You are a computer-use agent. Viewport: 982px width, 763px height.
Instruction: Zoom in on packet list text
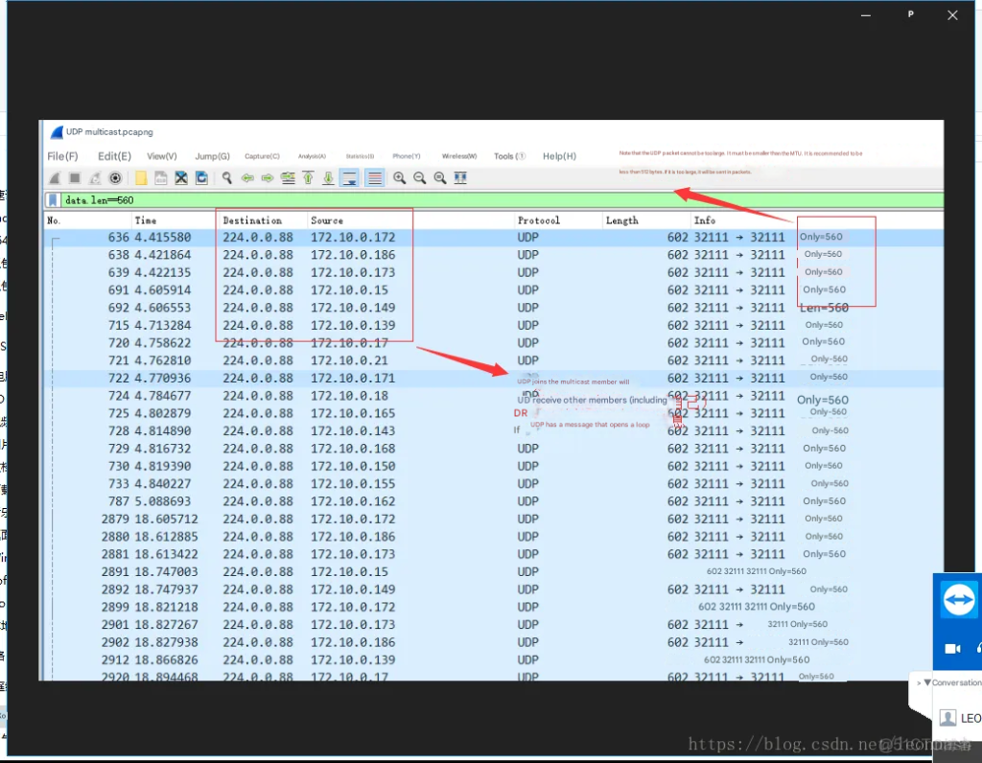[399, 178]
